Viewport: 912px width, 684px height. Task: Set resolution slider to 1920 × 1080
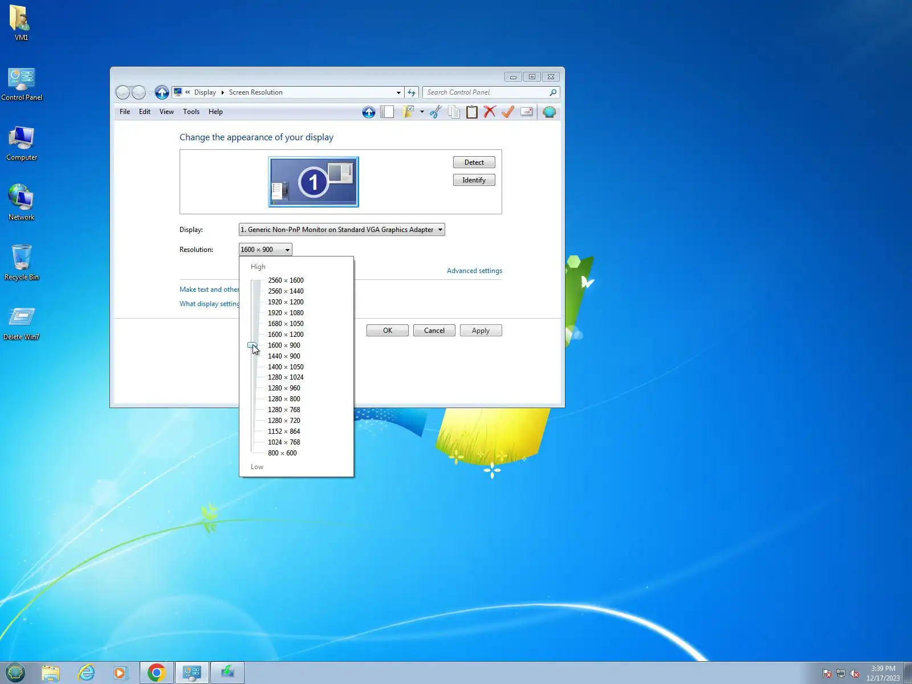coord(286,313)
